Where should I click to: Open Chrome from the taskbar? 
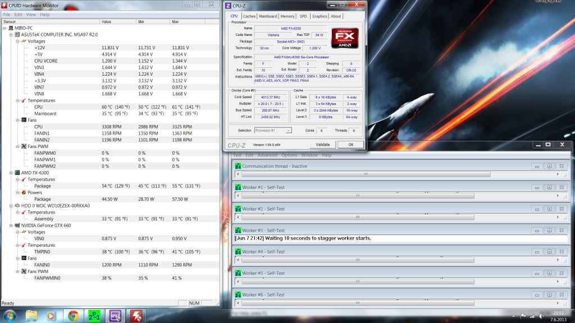click(72, 315)
